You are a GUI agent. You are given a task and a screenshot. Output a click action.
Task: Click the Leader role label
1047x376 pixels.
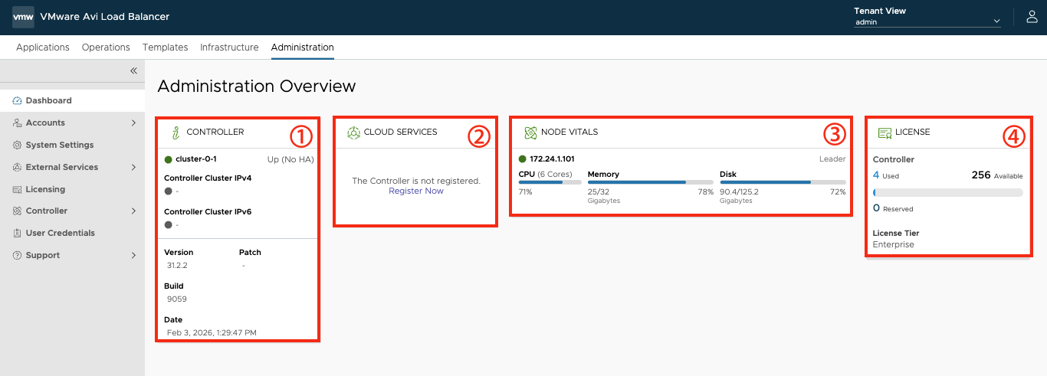click(x=832, y=159)
